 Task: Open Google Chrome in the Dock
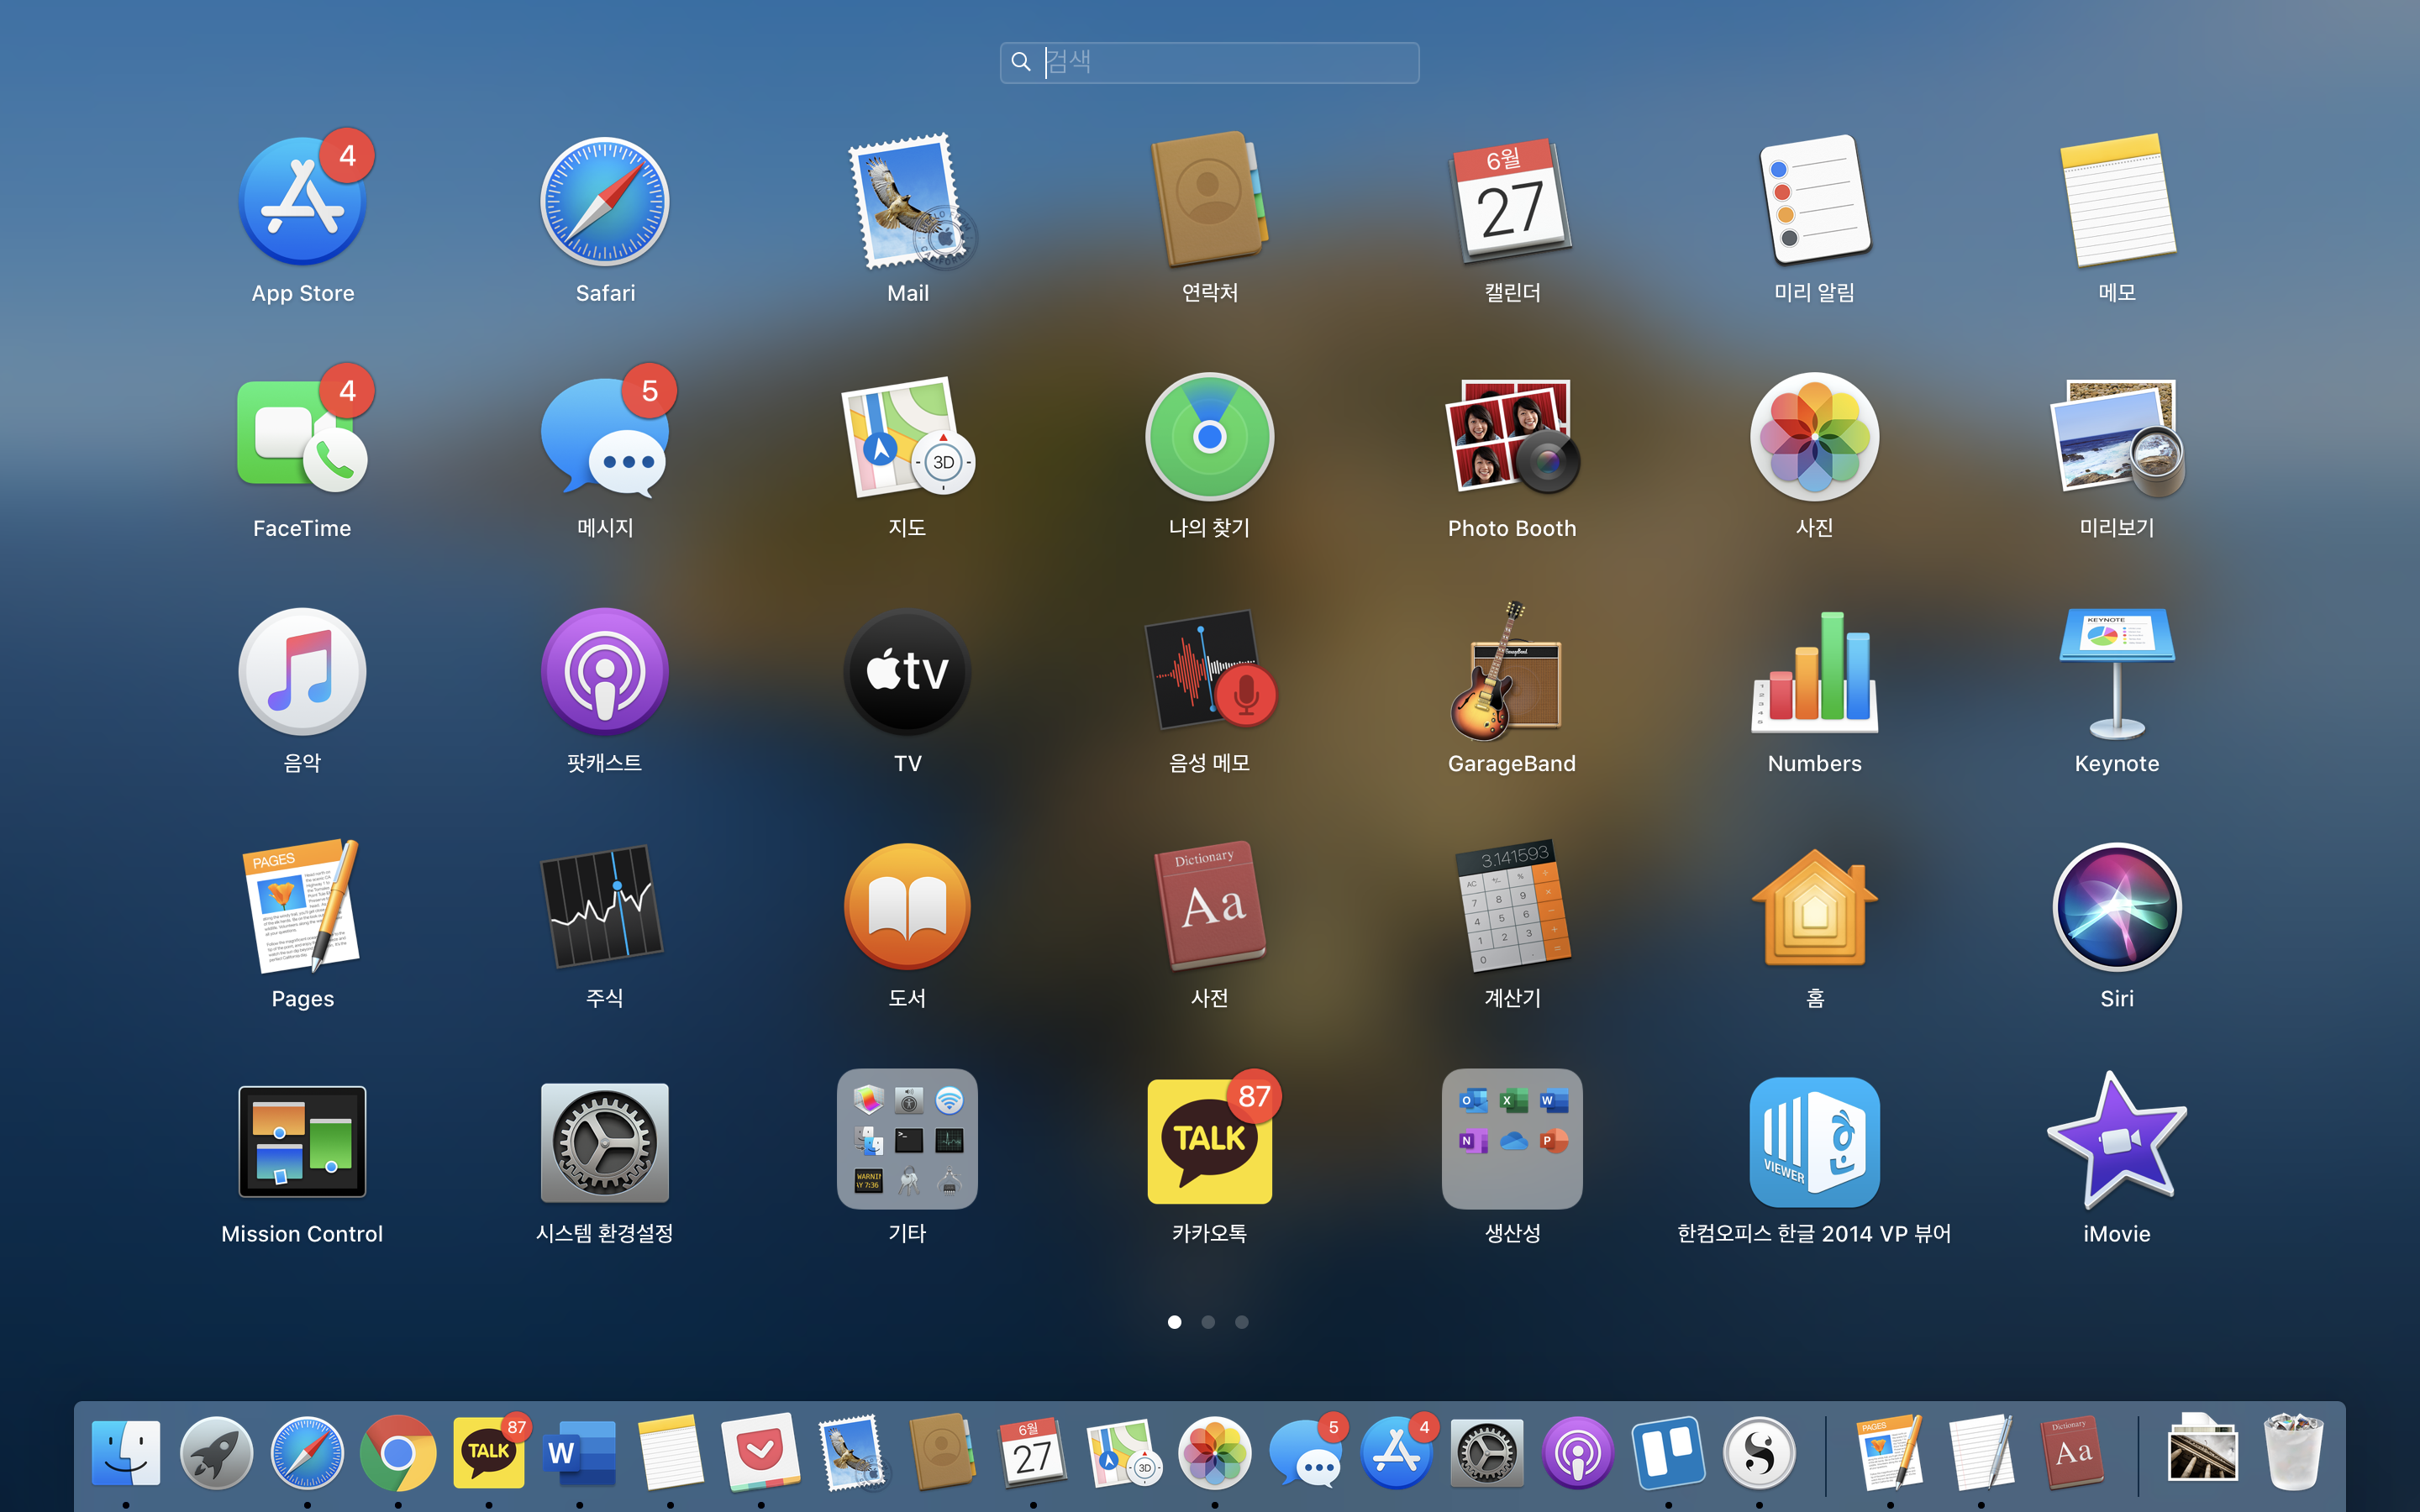(x=397, y=1453)
